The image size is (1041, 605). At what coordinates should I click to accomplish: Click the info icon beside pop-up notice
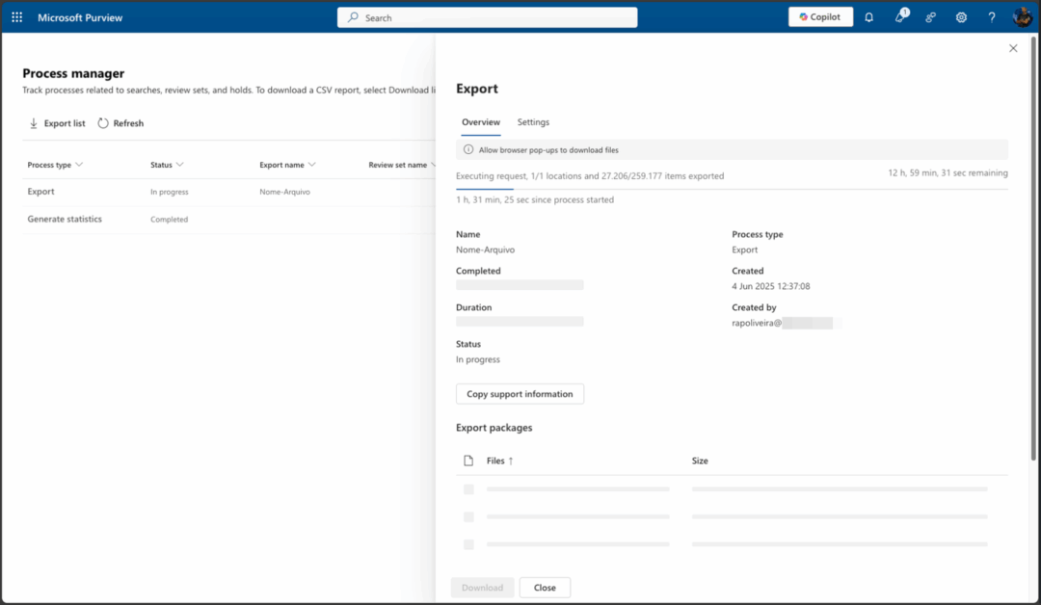[468, 150]
